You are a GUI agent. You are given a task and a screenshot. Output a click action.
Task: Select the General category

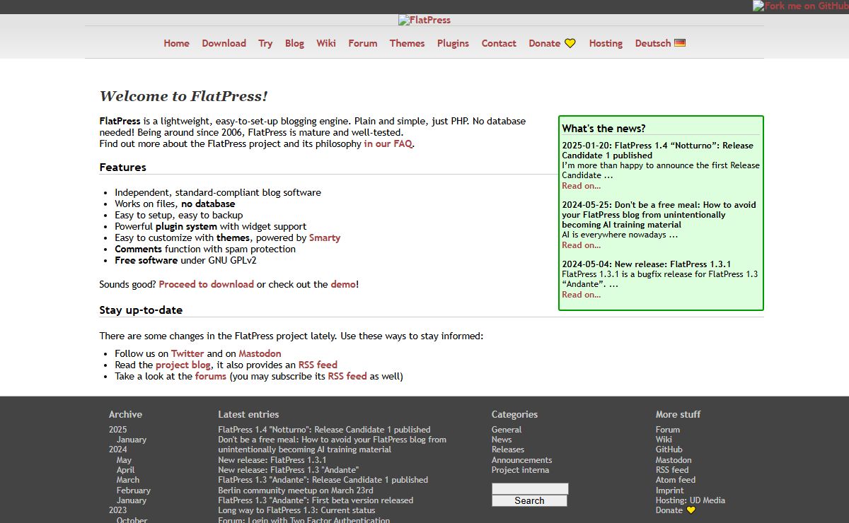pyautogui.click(x=507, y=430)
